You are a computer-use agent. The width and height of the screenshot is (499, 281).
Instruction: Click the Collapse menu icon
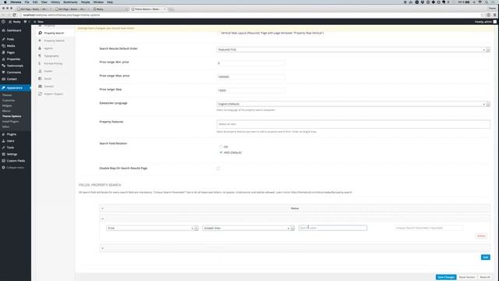point(3,168)
